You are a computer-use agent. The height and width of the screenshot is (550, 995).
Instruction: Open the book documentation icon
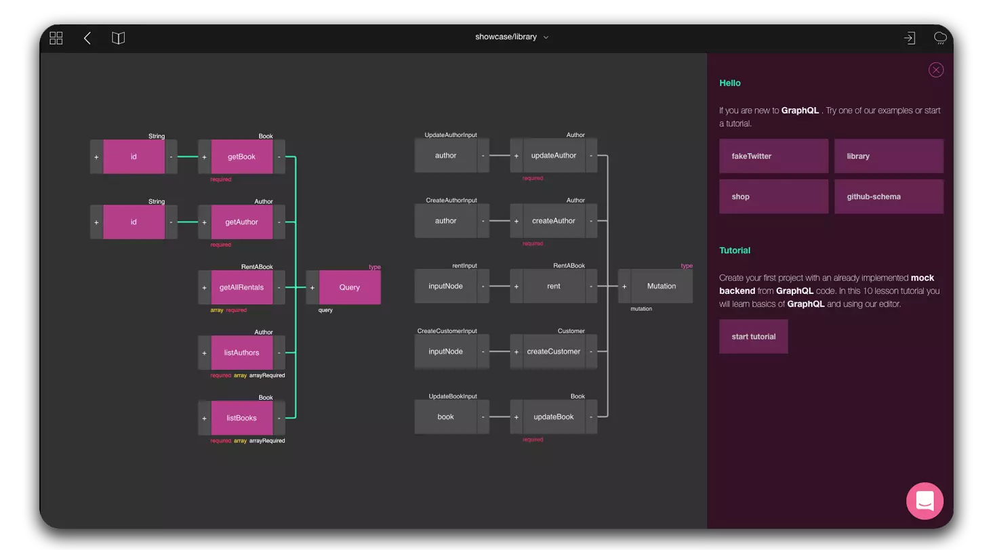pos(119,39)
